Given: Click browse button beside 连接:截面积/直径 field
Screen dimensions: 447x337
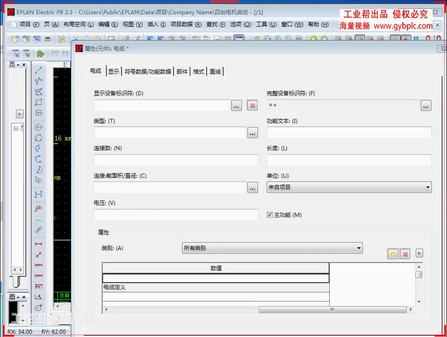Looking at the screenshot, I should [x=252, y=188].
